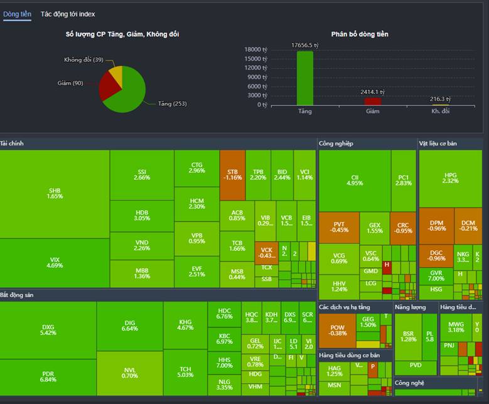Select the BID 2.44% tile

pos(282,175)
